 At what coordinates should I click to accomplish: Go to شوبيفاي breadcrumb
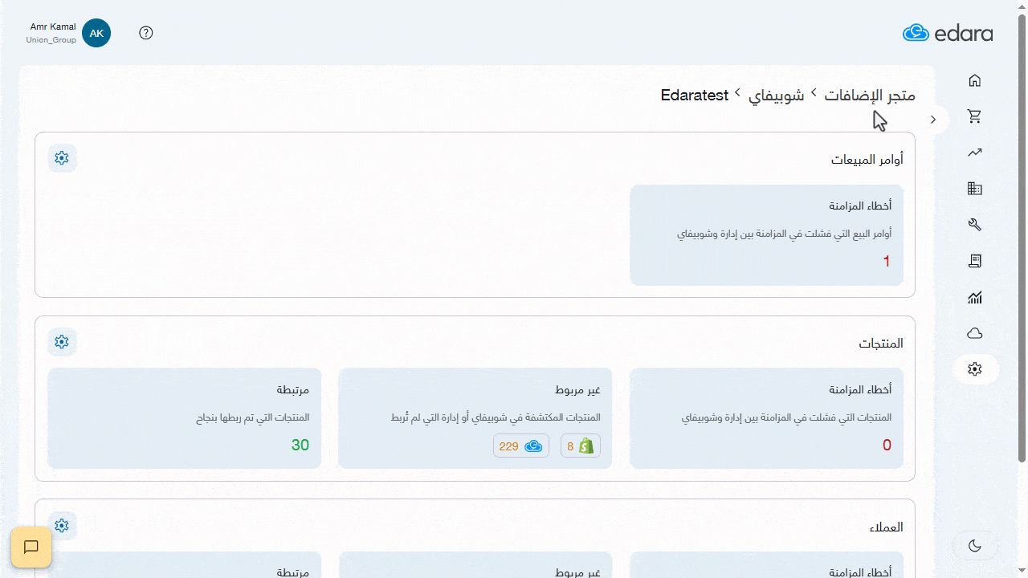777,95
